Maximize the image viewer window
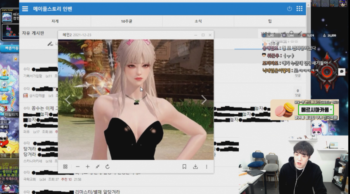The height and width of the screenshot is (194, 350). (x=203, y=35)
